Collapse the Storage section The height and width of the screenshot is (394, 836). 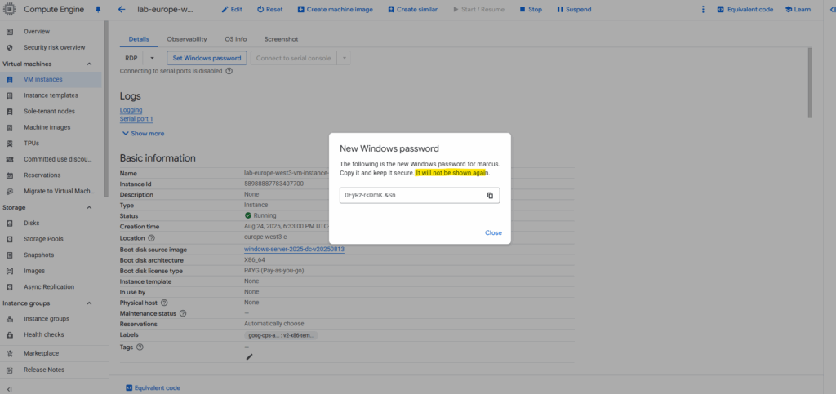tap(89, 208)
